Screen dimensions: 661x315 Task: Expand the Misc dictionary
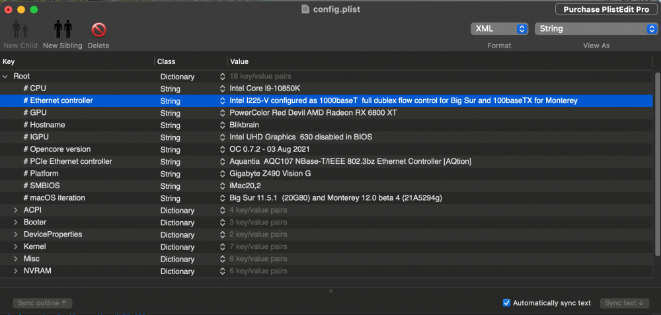[x=16, y=259]
